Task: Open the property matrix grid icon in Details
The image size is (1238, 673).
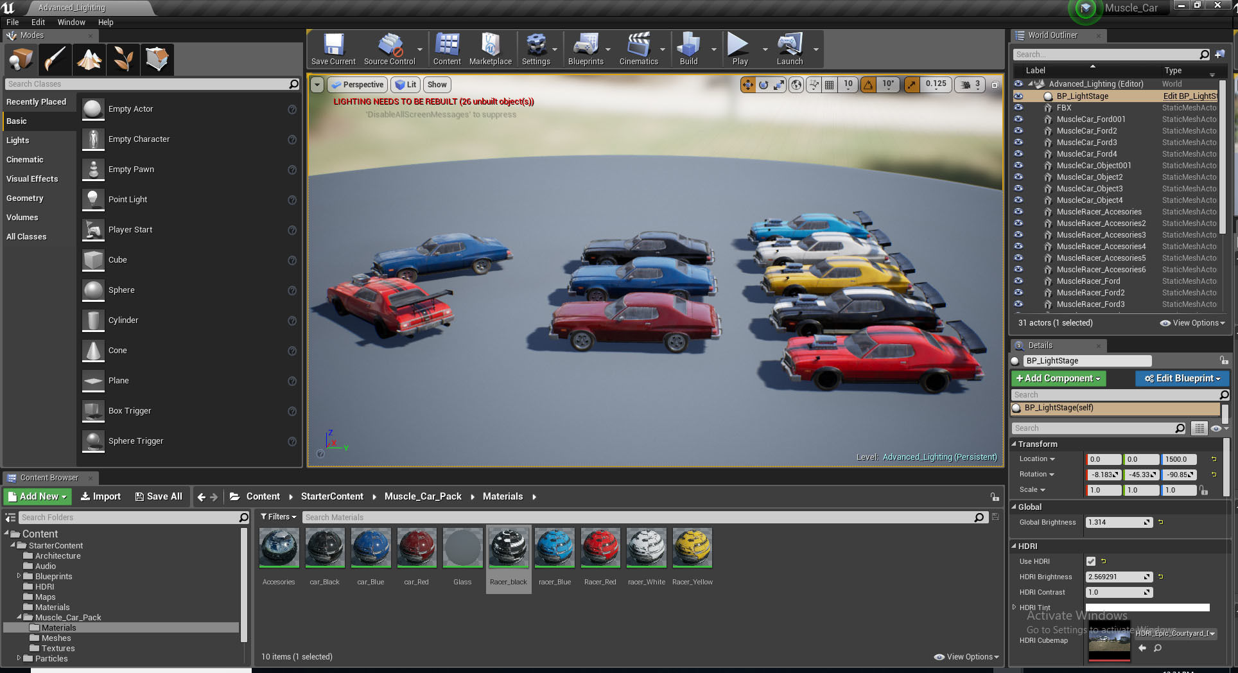Action: point(1199,428)
